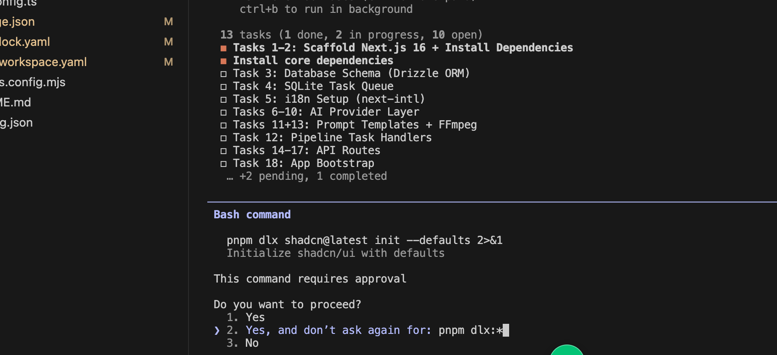The width and height of the screenshot is (777, 355).
Task: Click the pnpm dlx shadcn command text
Action: click(364, 240)
